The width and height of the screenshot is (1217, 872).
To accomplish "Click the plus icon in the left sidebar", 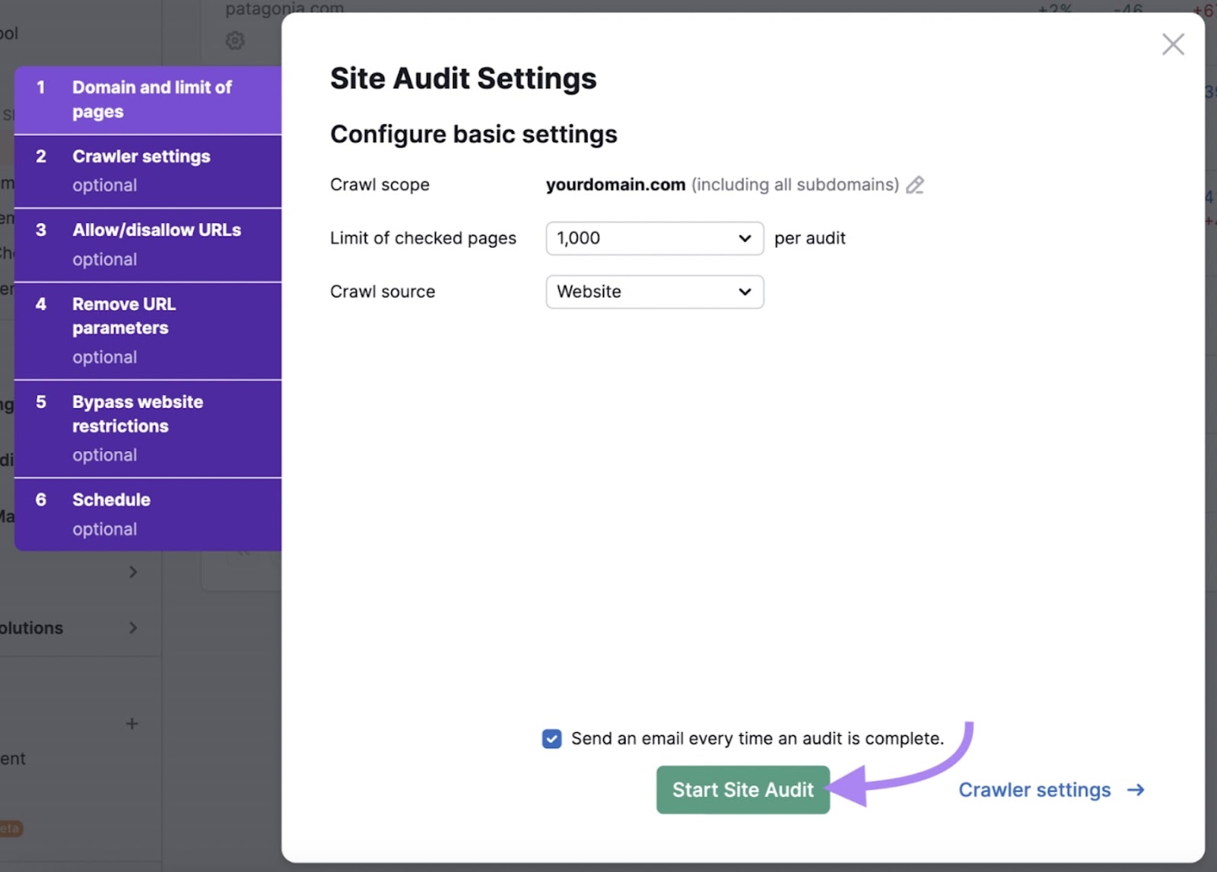I will [132, 724].
